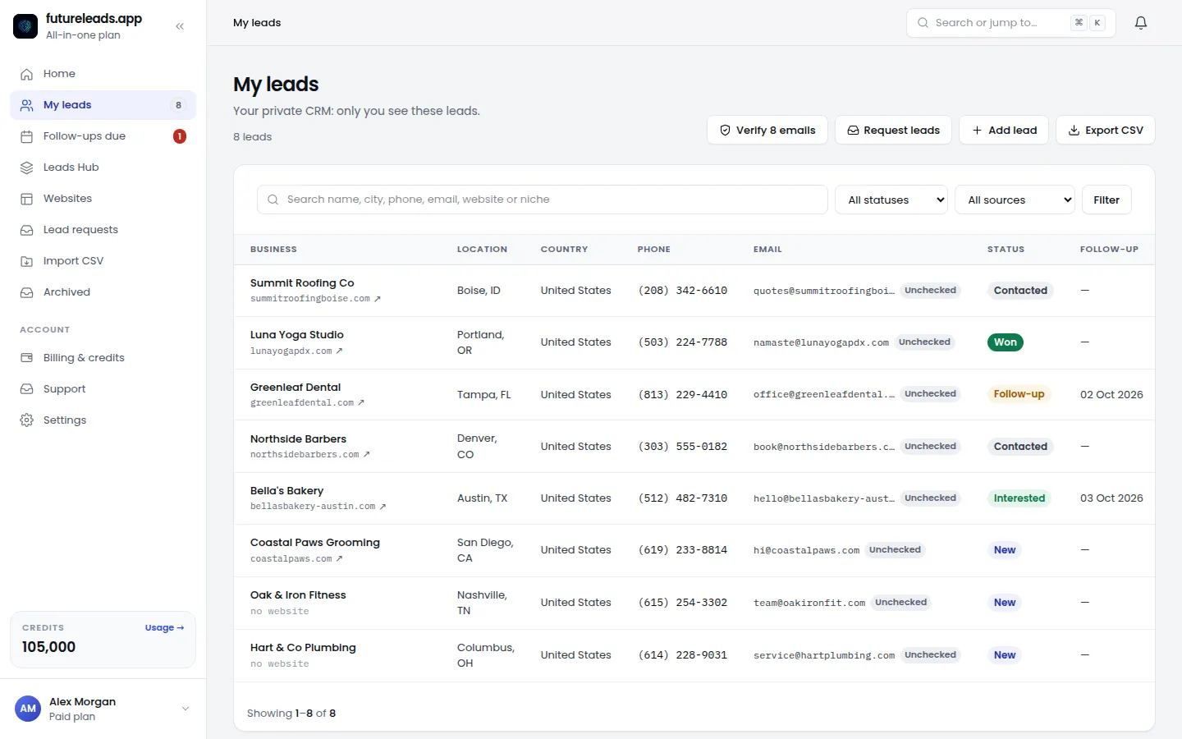1182x739 pixels.
Task: Click the Northside Barbers phone number (303) 555-0182
Action: (683, 447)
